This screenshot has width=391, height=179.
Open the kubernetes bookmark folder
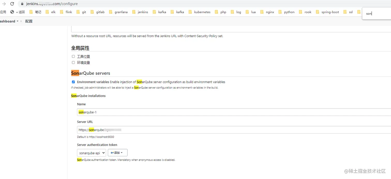(x=199, y=12)
